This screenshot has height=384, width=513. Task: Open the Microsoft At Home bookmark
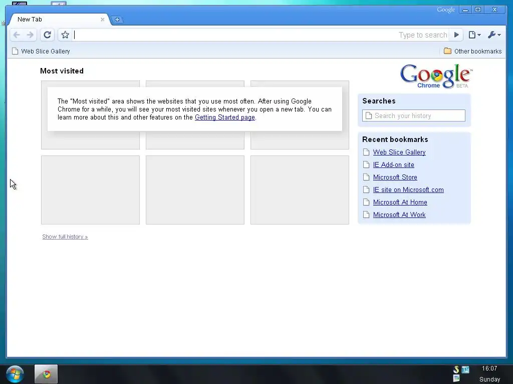[400, 202]
